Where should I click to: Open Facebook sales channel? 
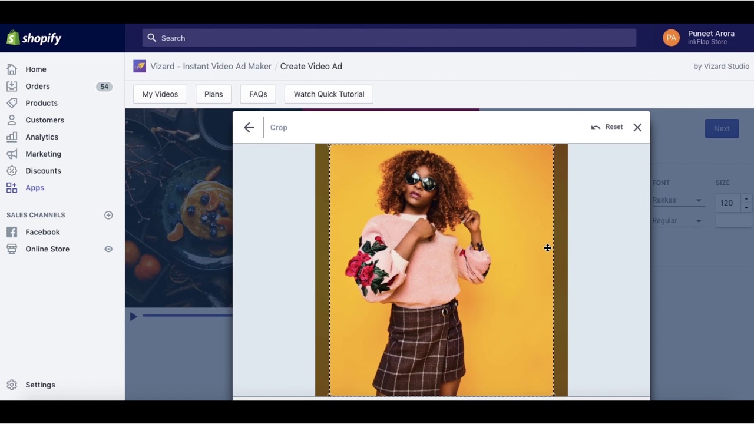tap(42, 232)
